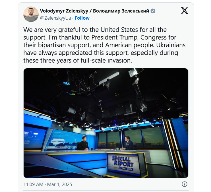Open the tweet info circle icon
211x192 pixels.
tap(184, 184)
